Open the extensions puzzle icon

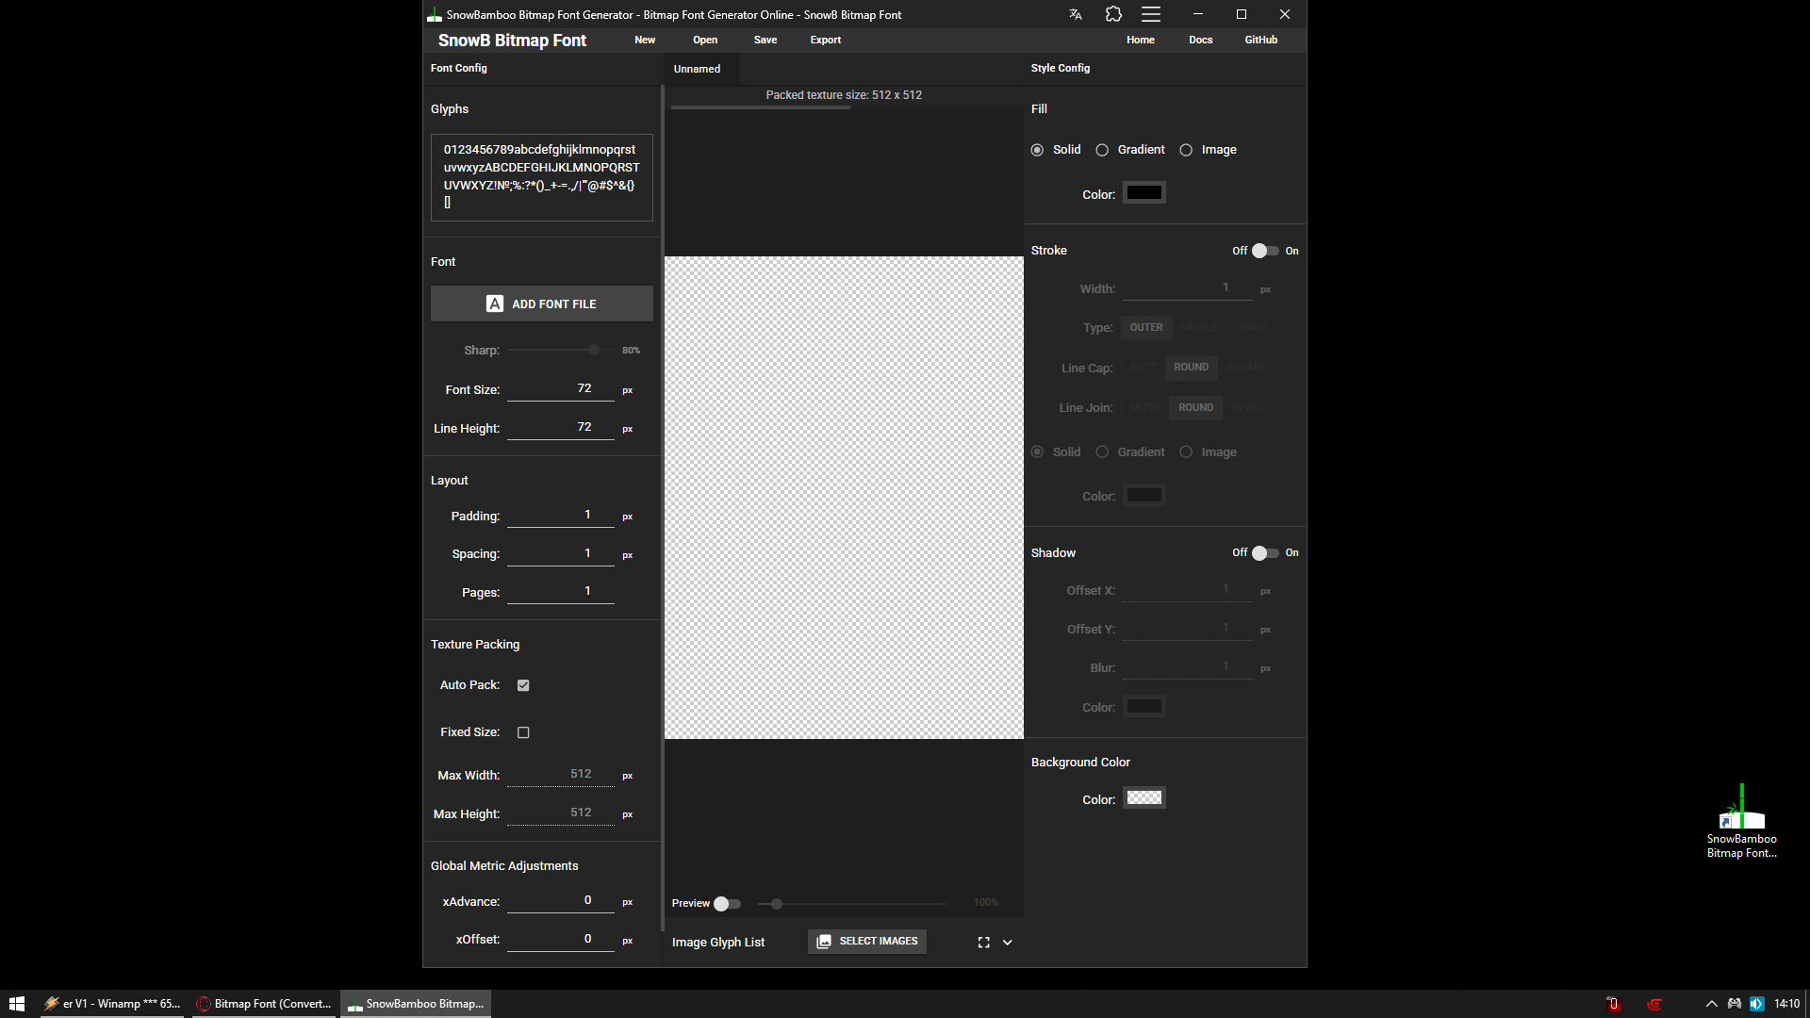tap(1113, 14)
